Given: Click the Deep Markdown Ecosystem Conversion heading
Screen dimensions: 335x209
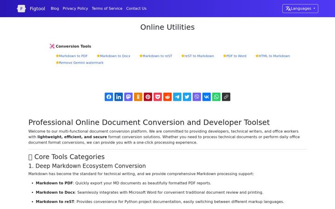Looking at the screenshot, I should pyautogui.click(x=87, y=166).
